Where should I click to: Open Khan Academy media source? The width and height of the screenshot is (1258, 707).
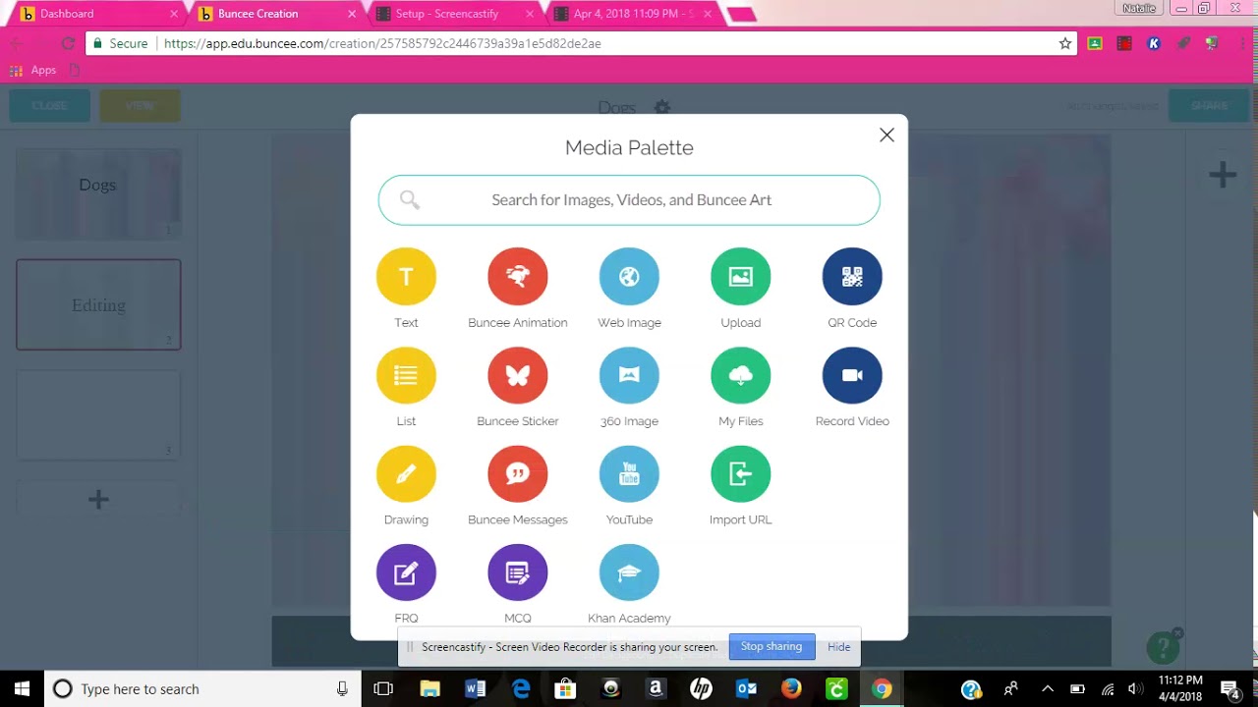click(x=629, y=572)
